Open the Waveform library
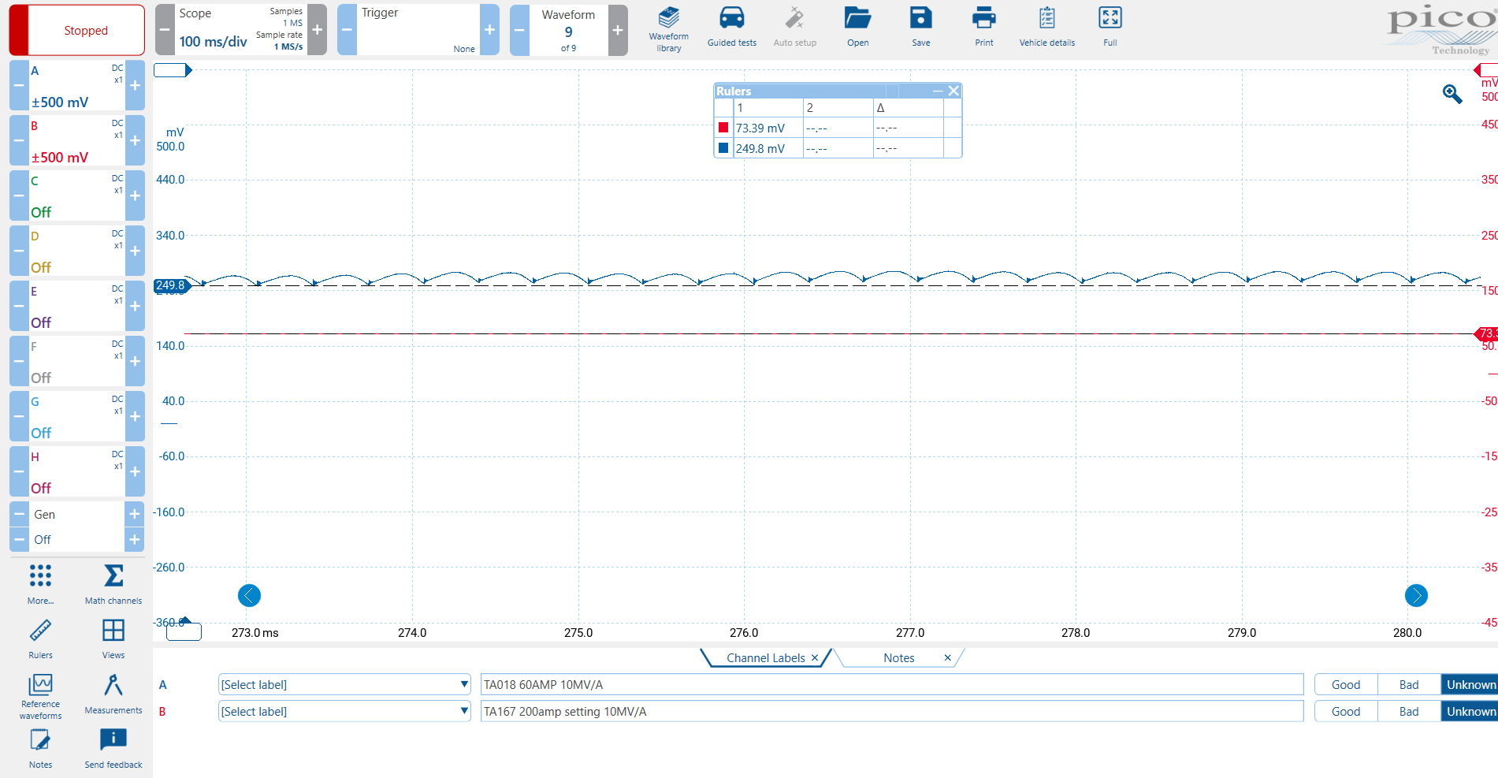 (668, 29)
